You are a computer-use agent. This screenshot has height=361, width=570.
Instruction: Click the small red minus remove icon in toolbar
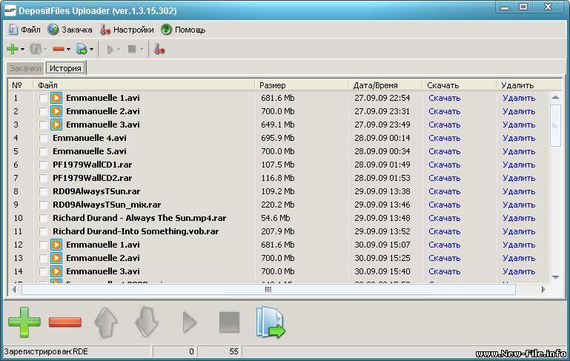coord(59,49)
